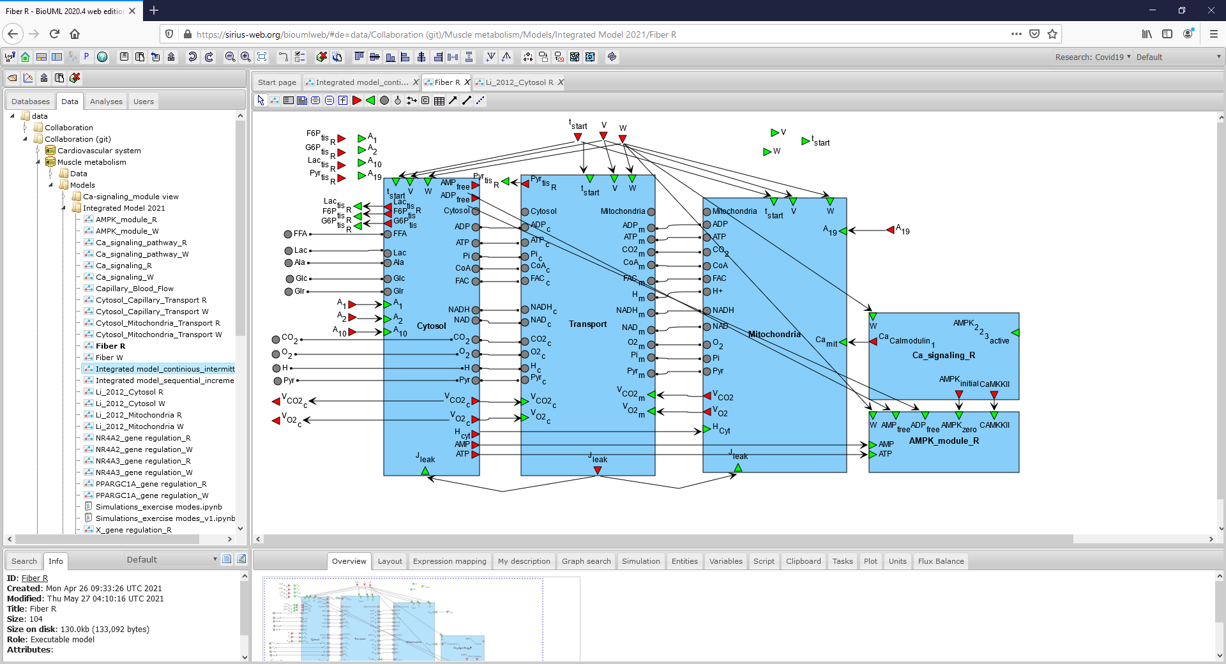
Task: Select the green left-pointing port tool
Action: tap(370, 100)
